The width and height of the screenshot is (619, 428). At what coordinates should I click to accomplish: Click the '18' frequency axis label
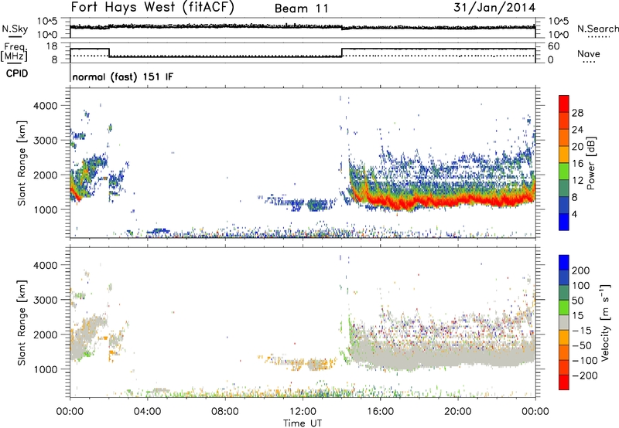tap(52, 46)
